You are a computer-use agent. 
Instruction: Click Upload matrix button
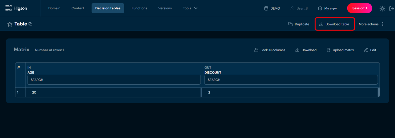(x=340, y=50)
